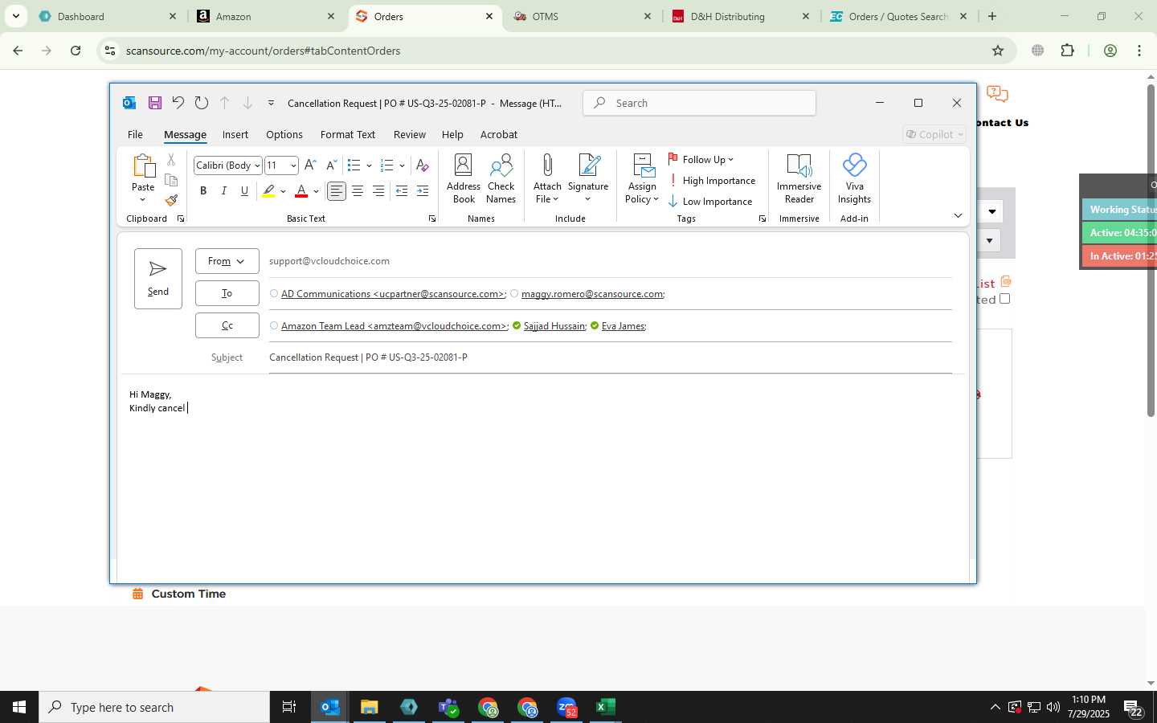Click the To recipients button
1157x723 pixels.
[x=227, y=293]
